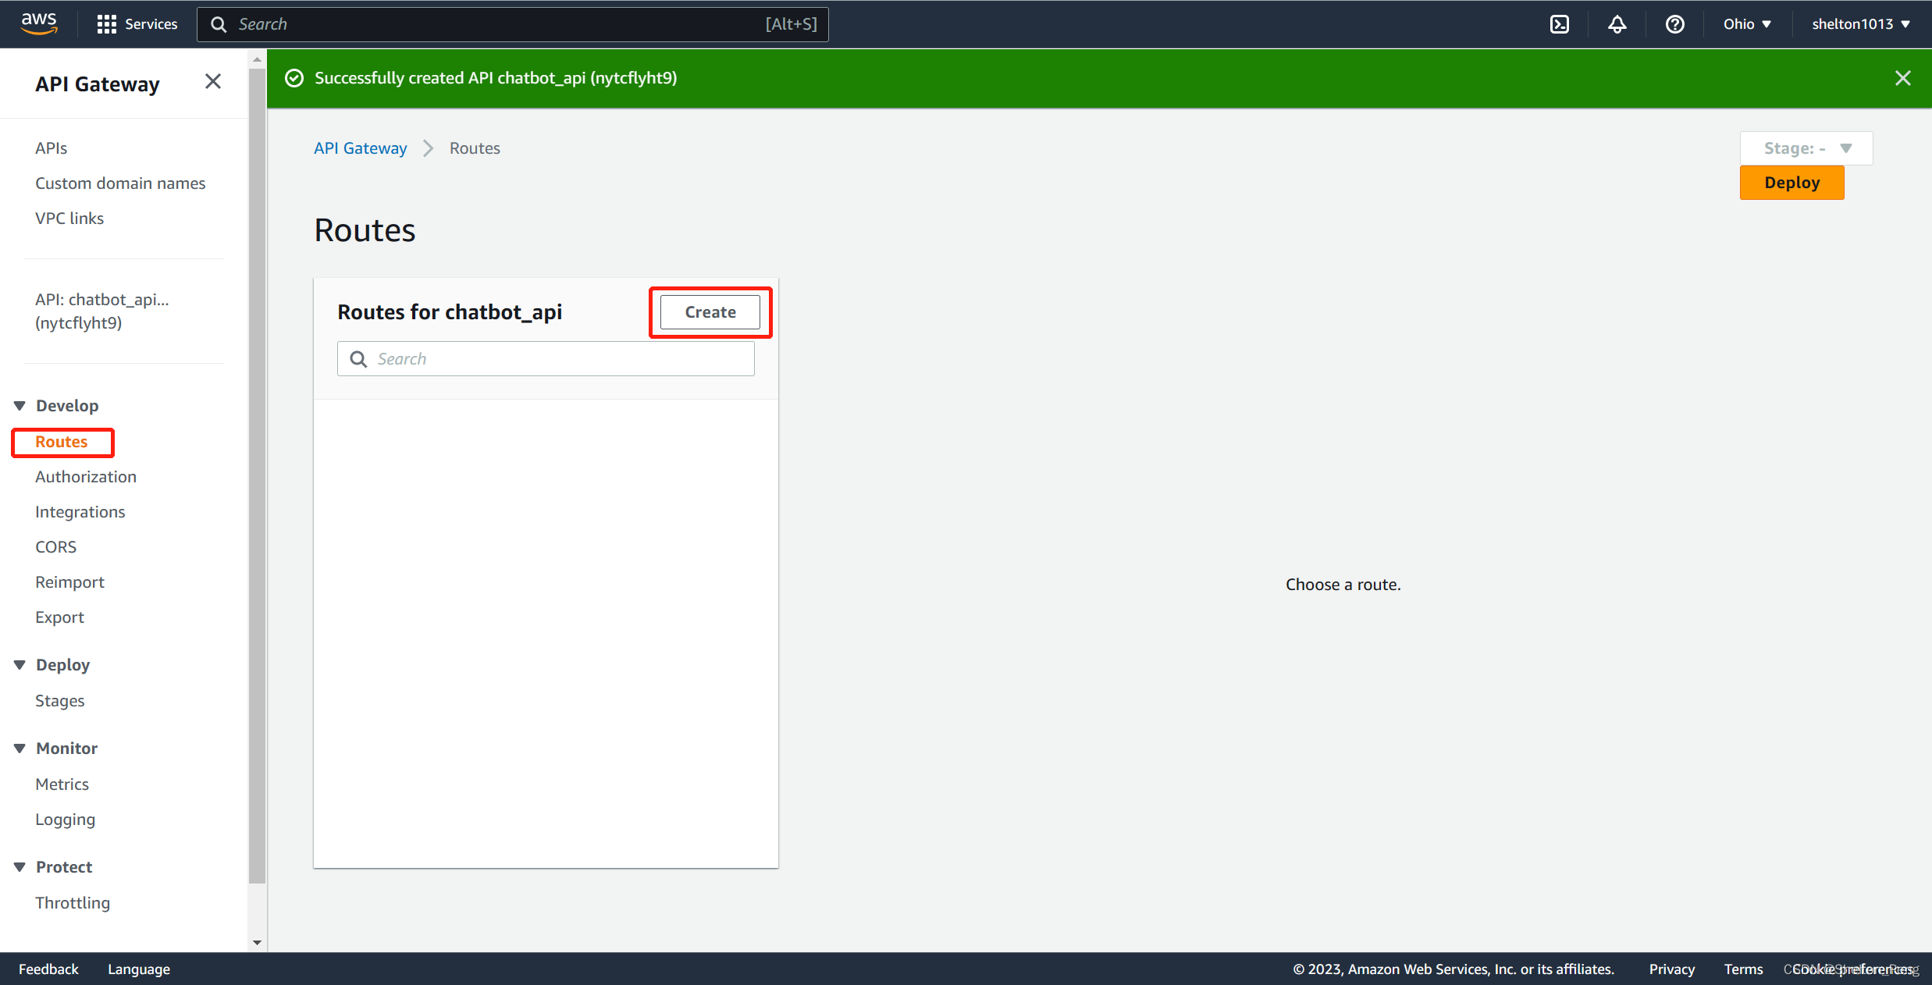Screen dimensions: 1932x985
Task: Open CORS configuration
Action: pyautogui.click(x=56, y=547)
